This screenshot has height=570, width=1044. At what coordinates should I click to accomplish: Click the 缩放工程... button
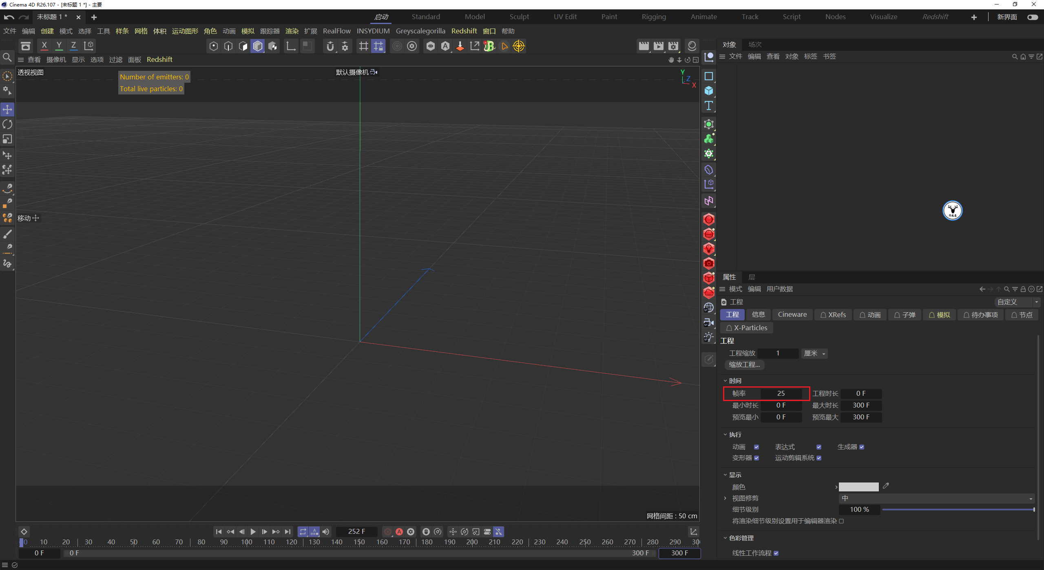tap(744, 365)
